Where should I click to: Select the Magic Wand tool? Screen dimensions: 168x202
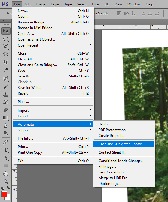coord(6,54)
